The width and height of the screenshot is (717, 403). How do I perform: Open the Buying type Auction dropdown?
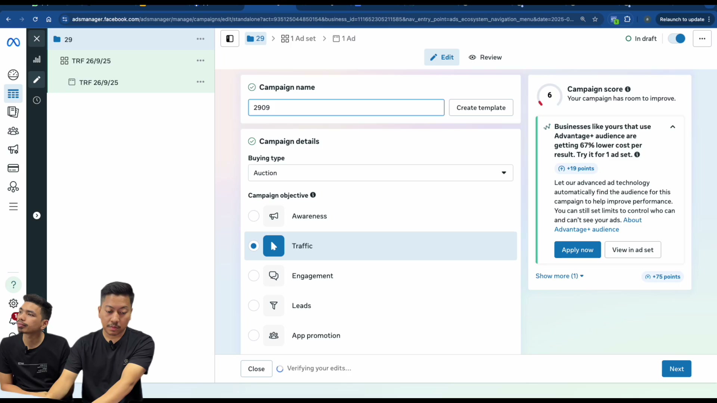pyautogui.click(x=380, y=173)
